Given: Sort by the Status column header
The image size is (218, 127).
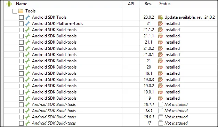Looking at the screenshot, I should tap(165, 4).
